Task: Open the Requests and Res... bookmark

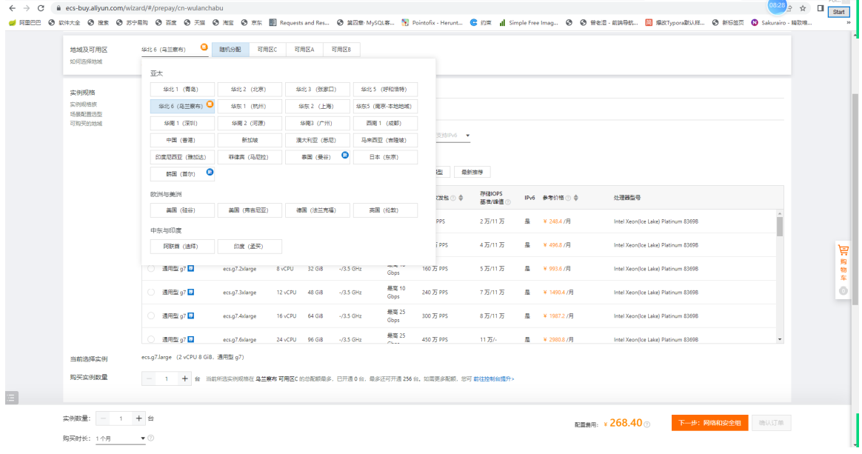Action: 299,22
